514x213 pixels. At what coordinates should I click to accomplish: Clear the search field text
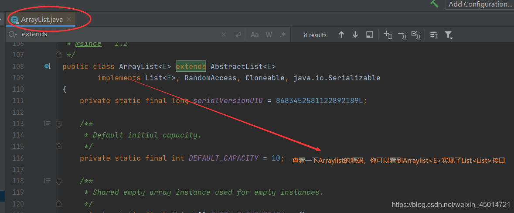[224, 35]
